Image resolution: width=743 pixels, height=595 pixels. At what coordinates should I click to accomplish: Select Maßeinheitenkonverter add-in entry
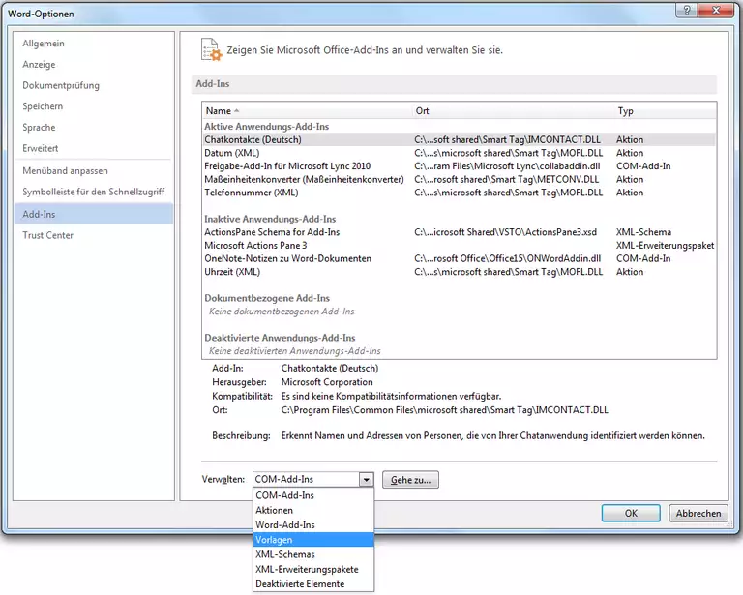click(x=304, y=179)
